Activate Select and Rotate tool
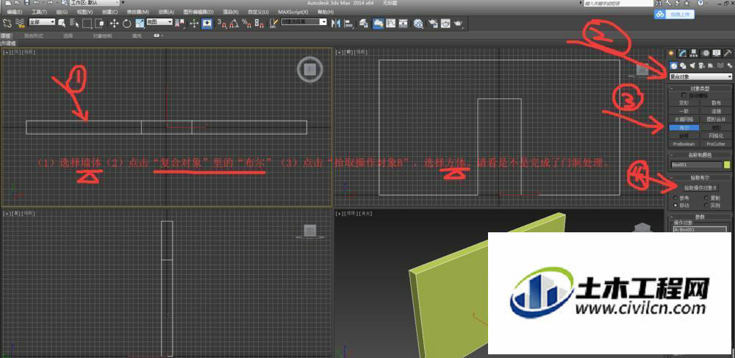The image size is (735, 358). [126, 23]
